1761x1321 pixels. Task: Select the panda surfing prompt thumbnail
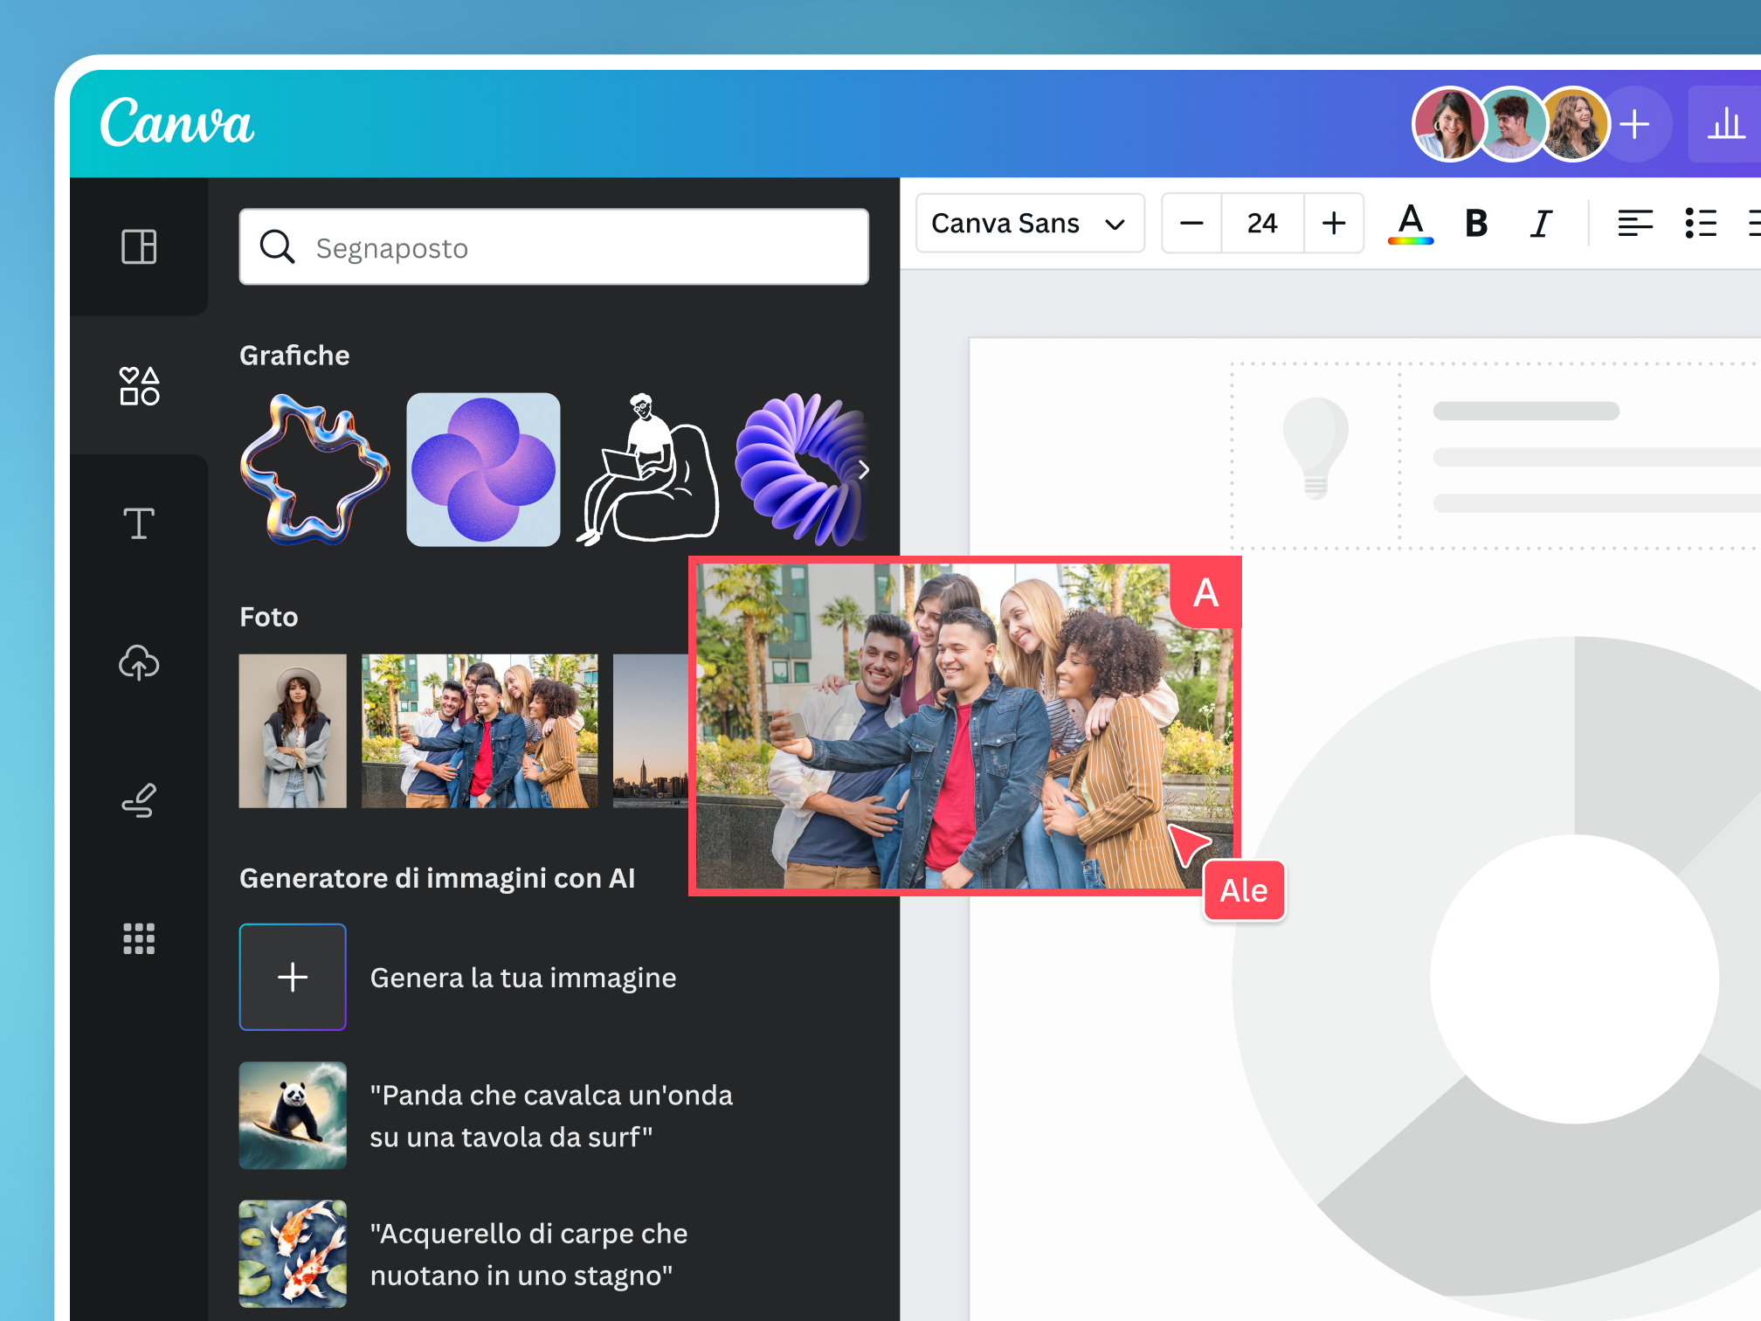293,1116
